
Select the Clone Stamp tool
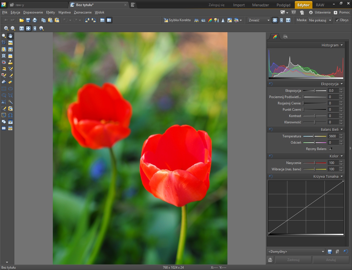click(x=10, y=62)
